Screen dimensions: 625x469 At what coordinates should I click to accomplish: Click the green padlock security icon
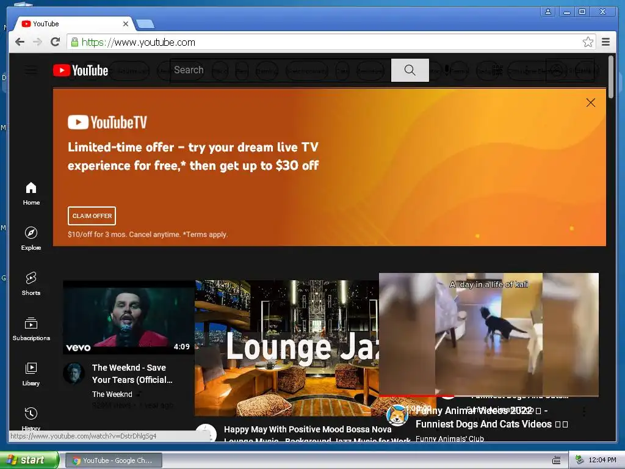[74, 42]
